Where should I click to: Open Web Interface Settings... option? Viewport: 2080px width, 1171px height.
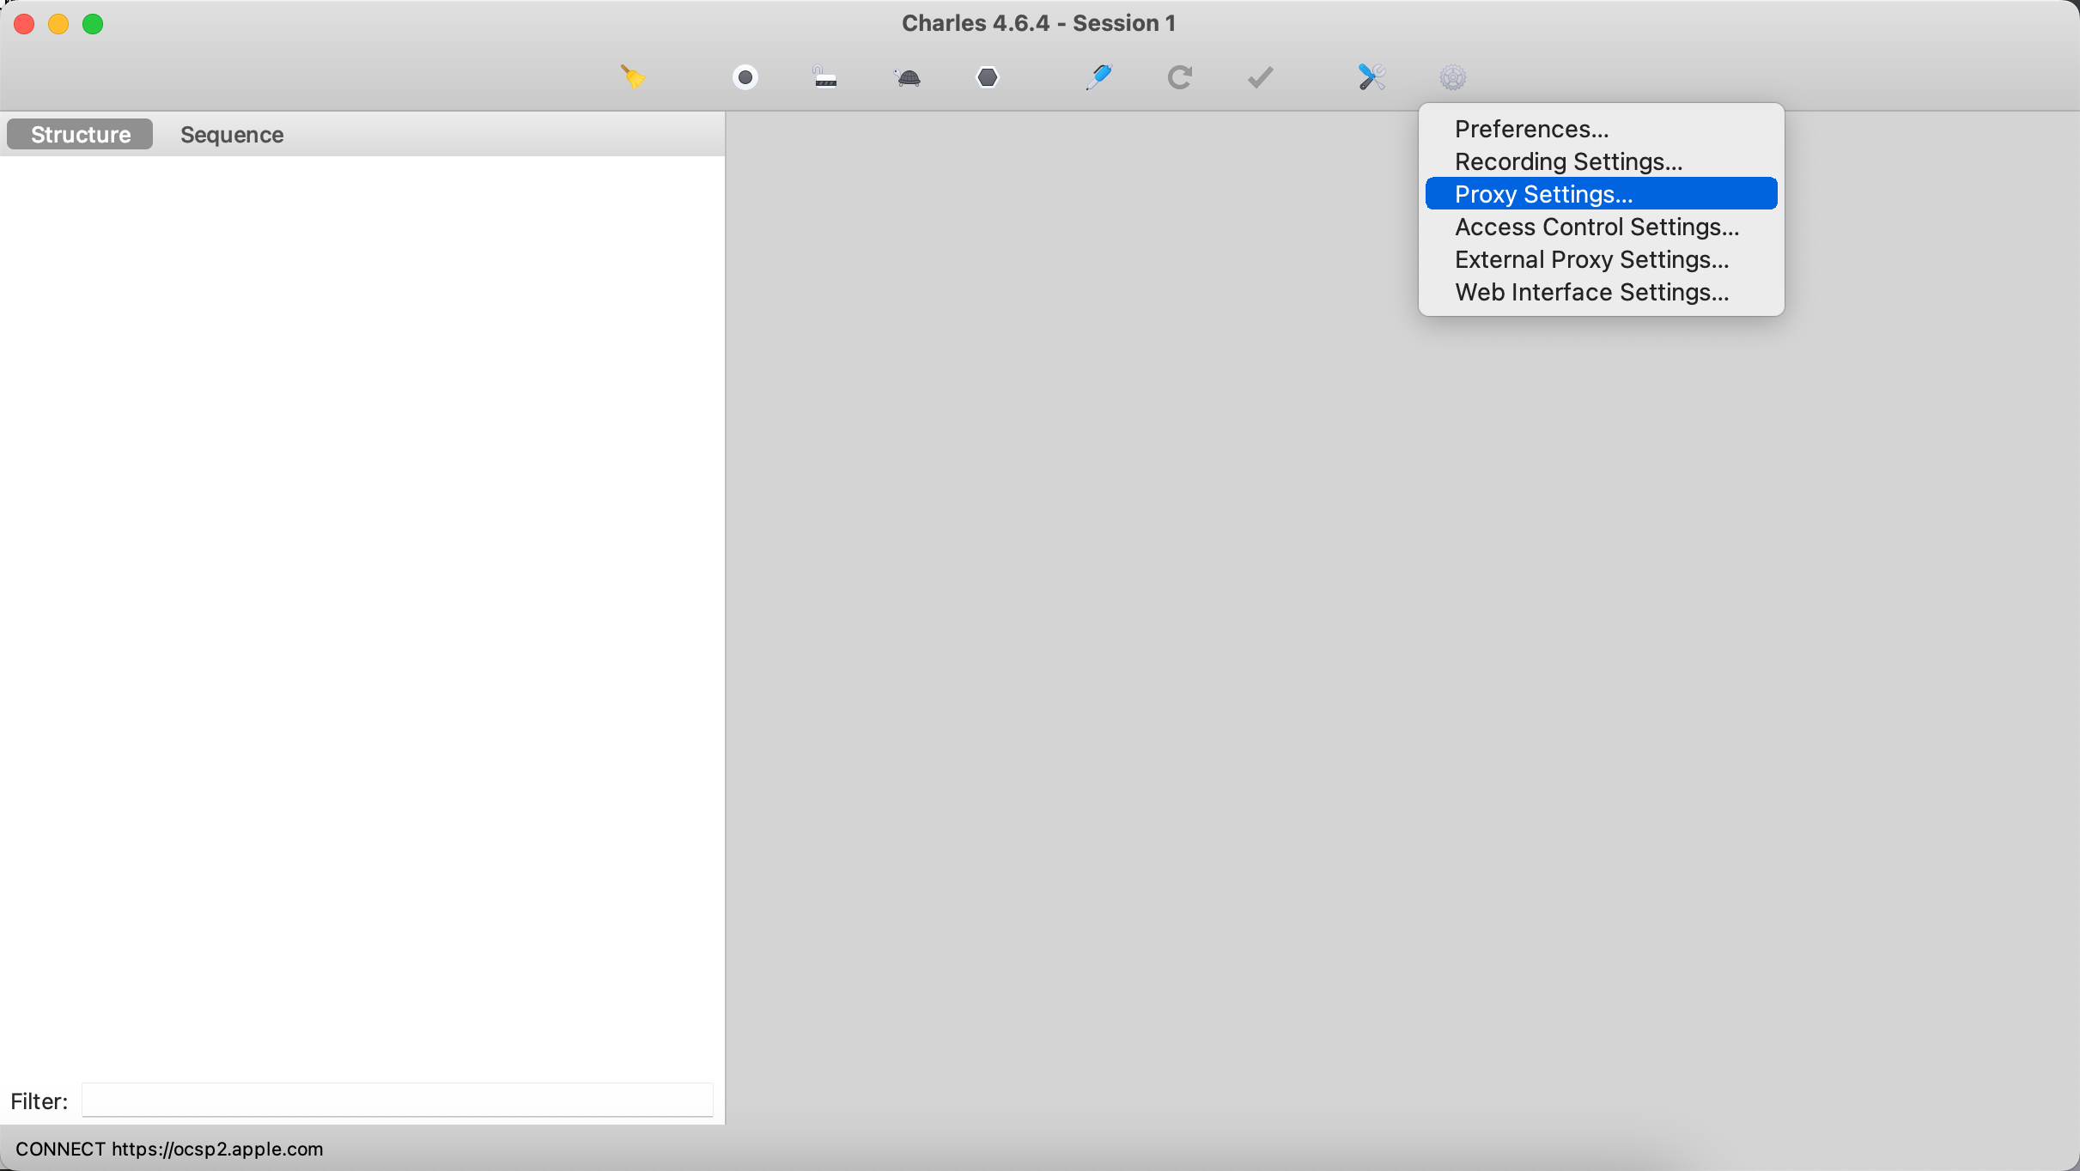(x=1591, y=292)
